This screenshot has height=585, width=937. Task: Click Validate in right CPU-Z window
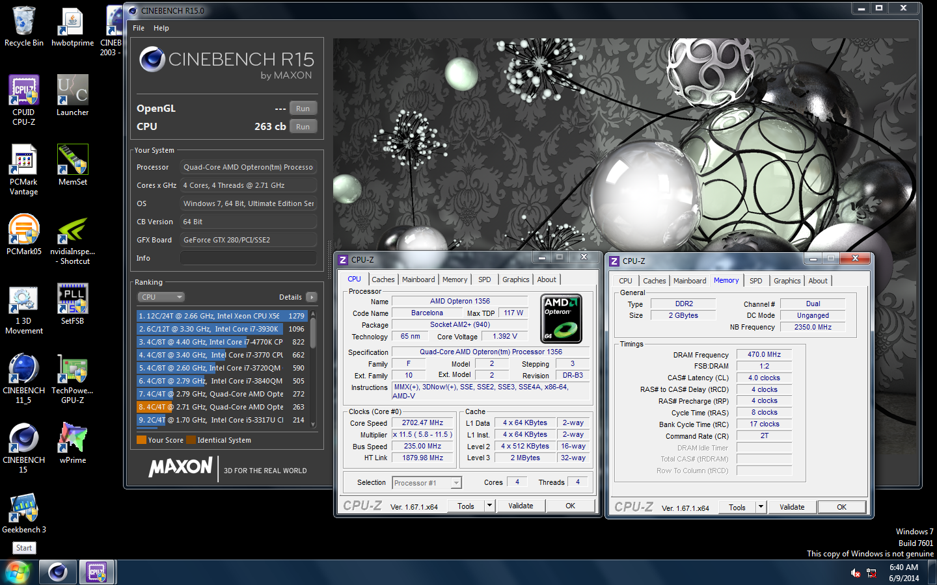(x=792, y=507)
